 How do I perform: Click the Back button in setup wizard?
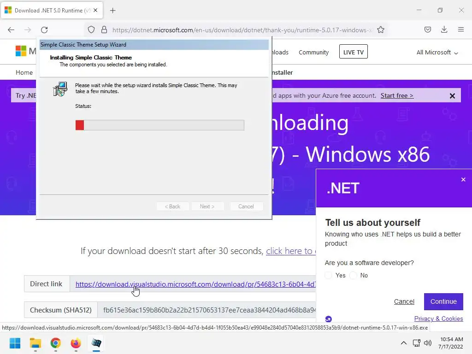pos(172,206)
